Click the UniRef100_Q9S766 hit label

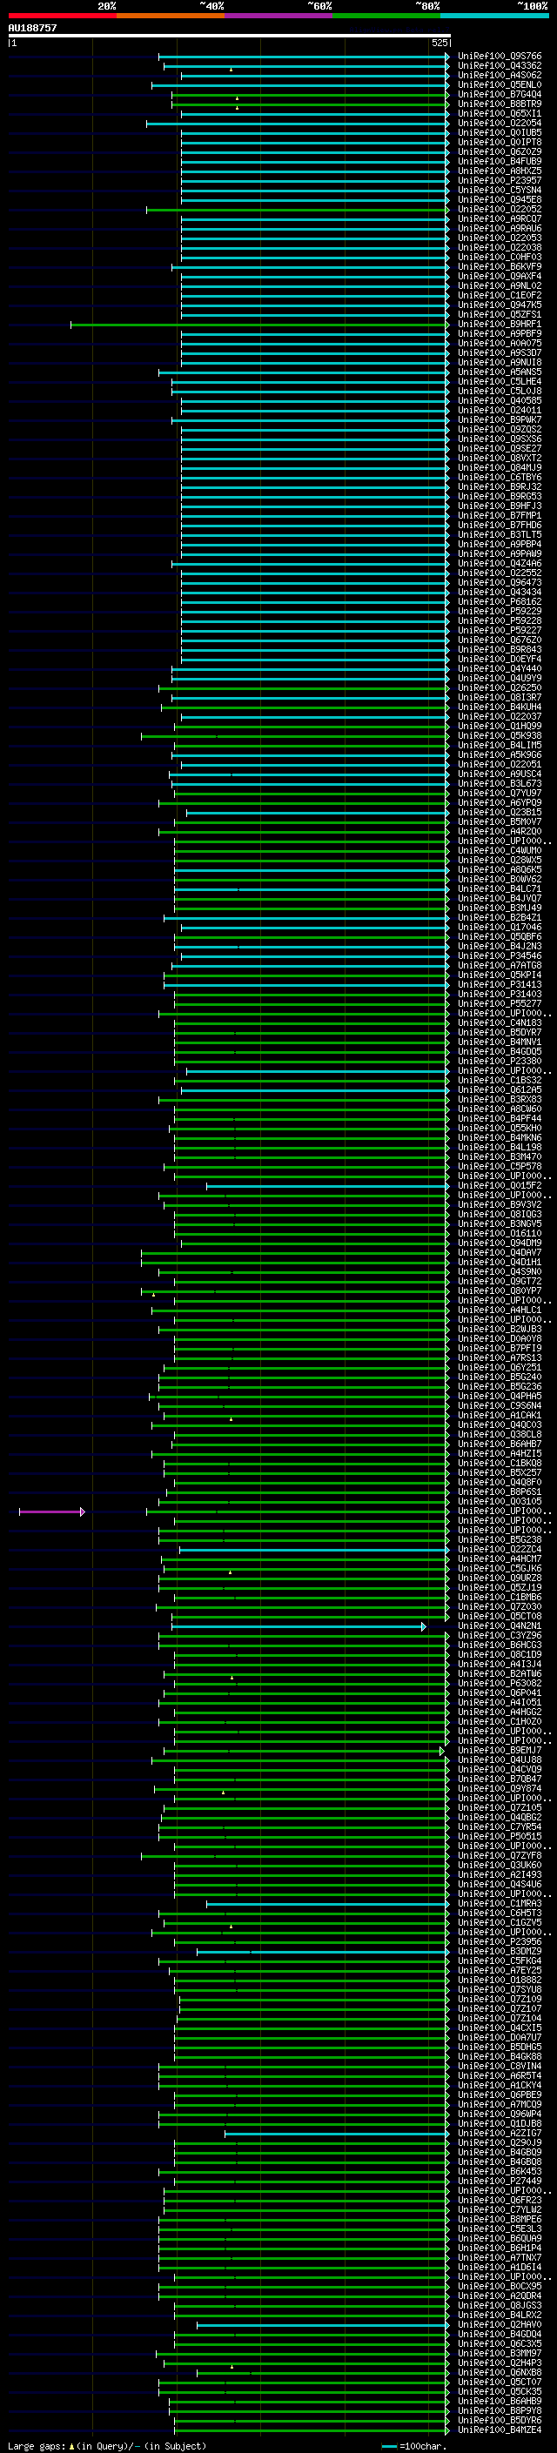[x=500, y=57]
